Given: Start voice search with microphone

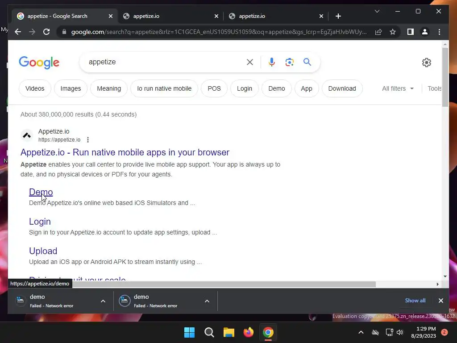Looking at the screenshot, I should tap(272, 62).
